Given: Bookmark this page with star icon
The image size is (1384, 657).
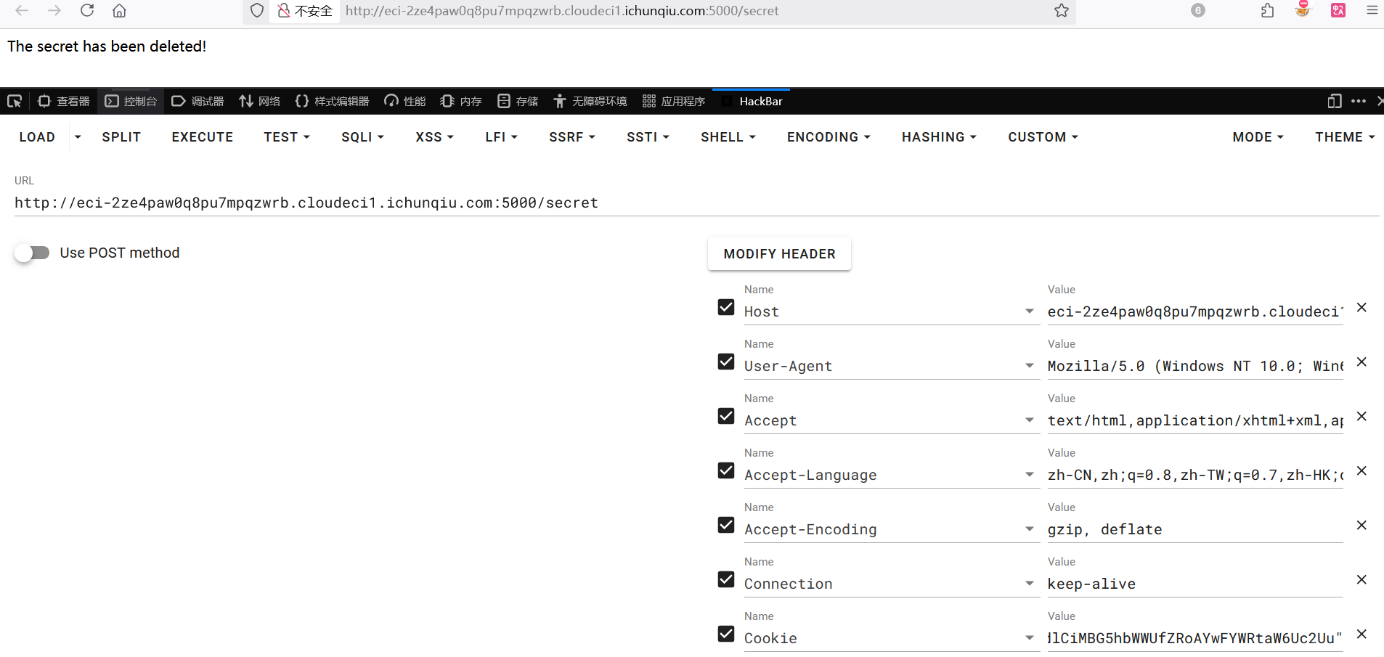Looking at the screenshot, I should [1061, 10].
